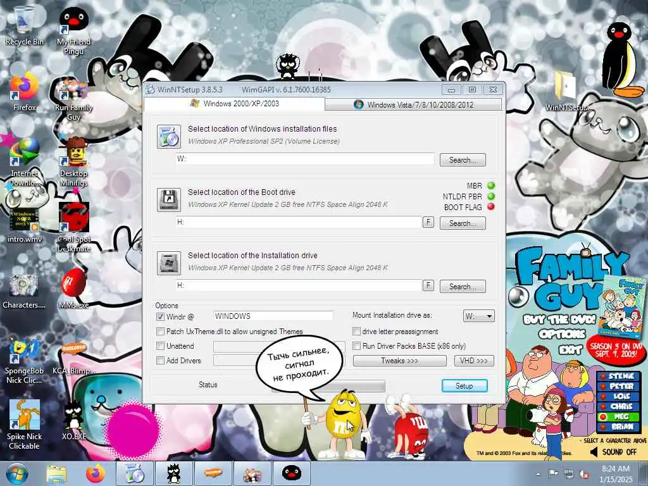Enable Patch UxTheme.dll unsigned Themes checkbox
The image size is (648, 486).
click(x=160, y=332)
